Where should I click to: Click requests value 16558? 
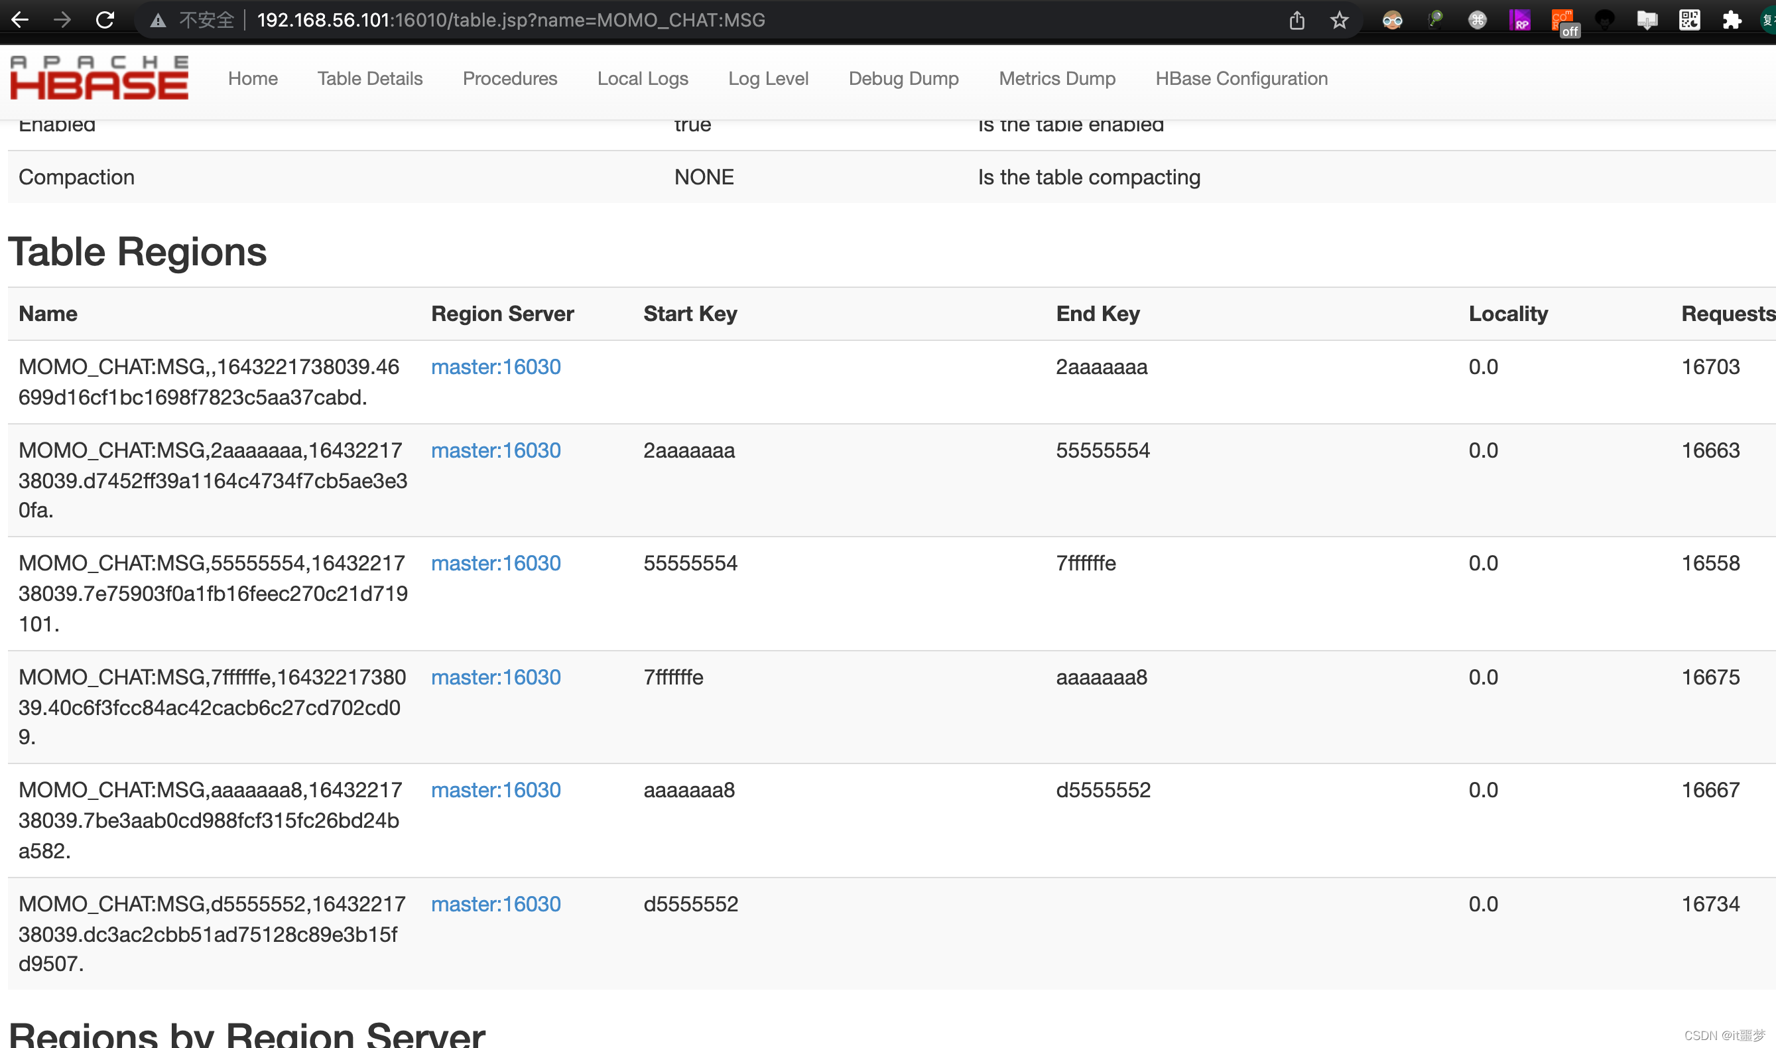click(1710, 563)
